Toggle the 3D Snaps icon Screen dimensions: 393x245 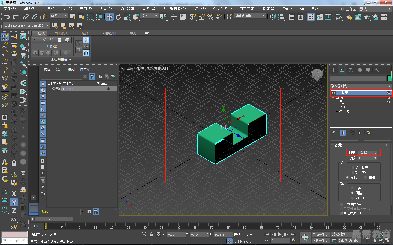click(193, 17)
